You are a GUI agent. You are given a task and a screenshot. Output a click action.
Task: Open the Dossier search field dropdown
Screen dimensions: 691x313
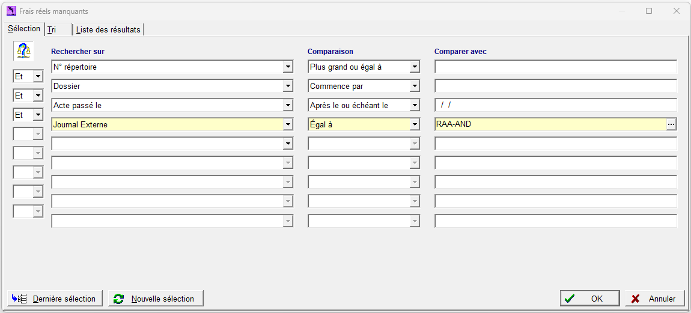pos(287,87)
